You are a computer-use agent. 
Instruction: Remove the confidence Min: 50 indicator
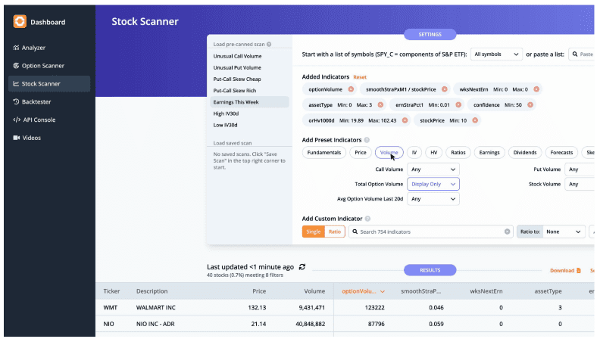pos(536,104)
